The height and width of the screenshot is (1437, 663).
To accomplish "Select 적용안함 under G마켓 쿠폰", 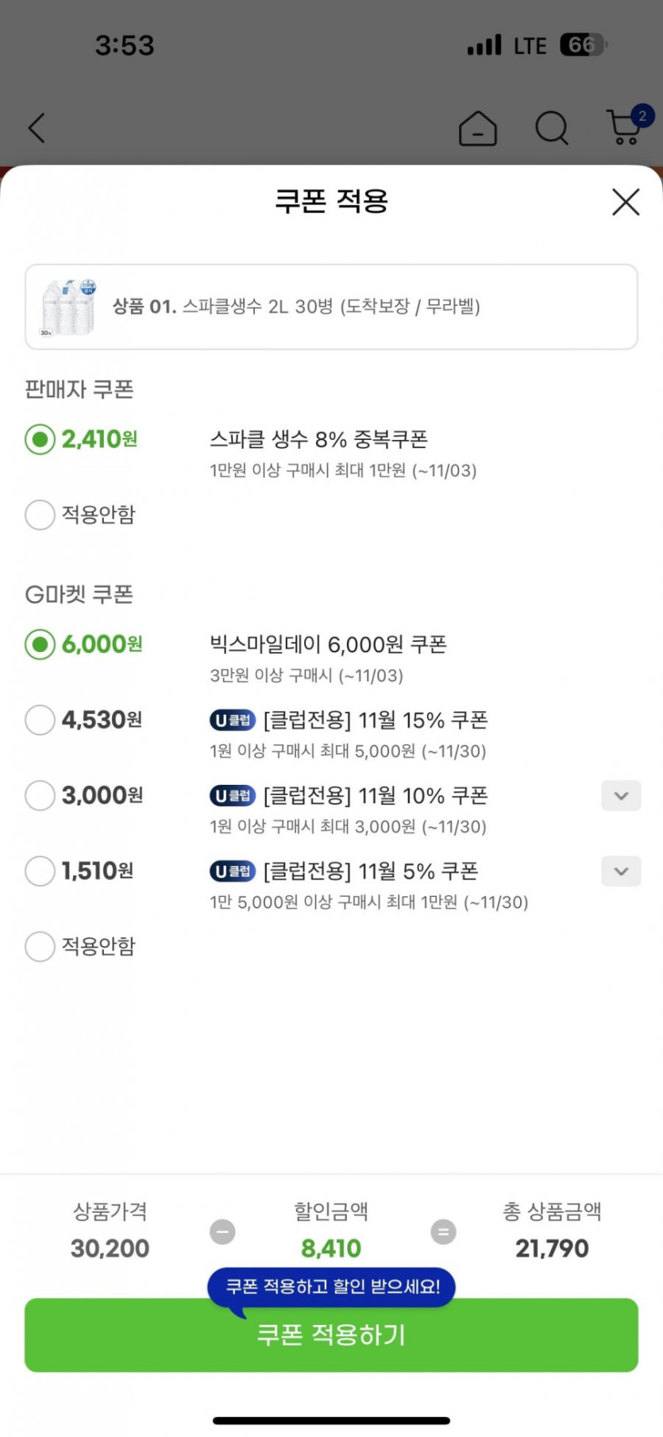I will pos(40,947).
